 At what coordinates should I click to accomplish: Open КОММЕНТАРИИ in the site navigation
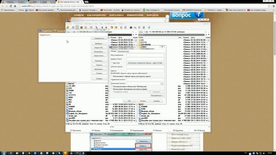click(135, 15)
